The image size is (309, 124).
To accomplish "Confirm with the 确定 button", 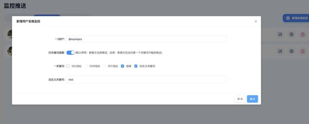I will [x=252, y=99].
